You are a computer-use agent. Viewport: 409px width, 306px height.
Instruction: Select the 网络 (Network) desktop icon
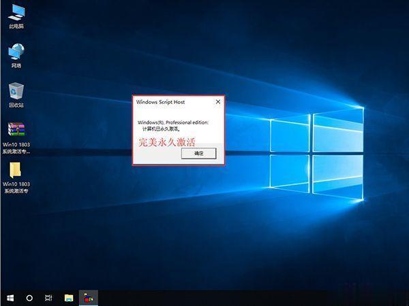tap(16, 52)
